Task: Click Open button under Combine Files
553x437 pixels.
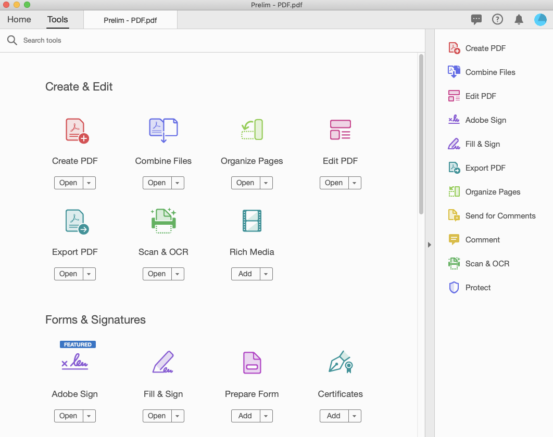Action: click(x=157, y=183)
